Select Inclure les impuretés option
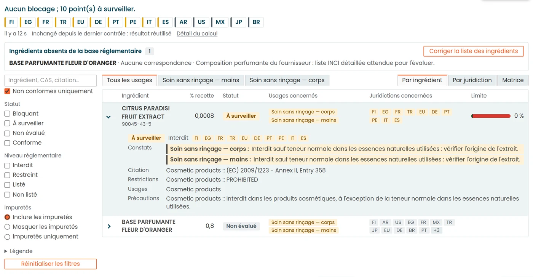The height and width of the screenshot is (277, 533). pyautogui.click(x=7, y=217)
